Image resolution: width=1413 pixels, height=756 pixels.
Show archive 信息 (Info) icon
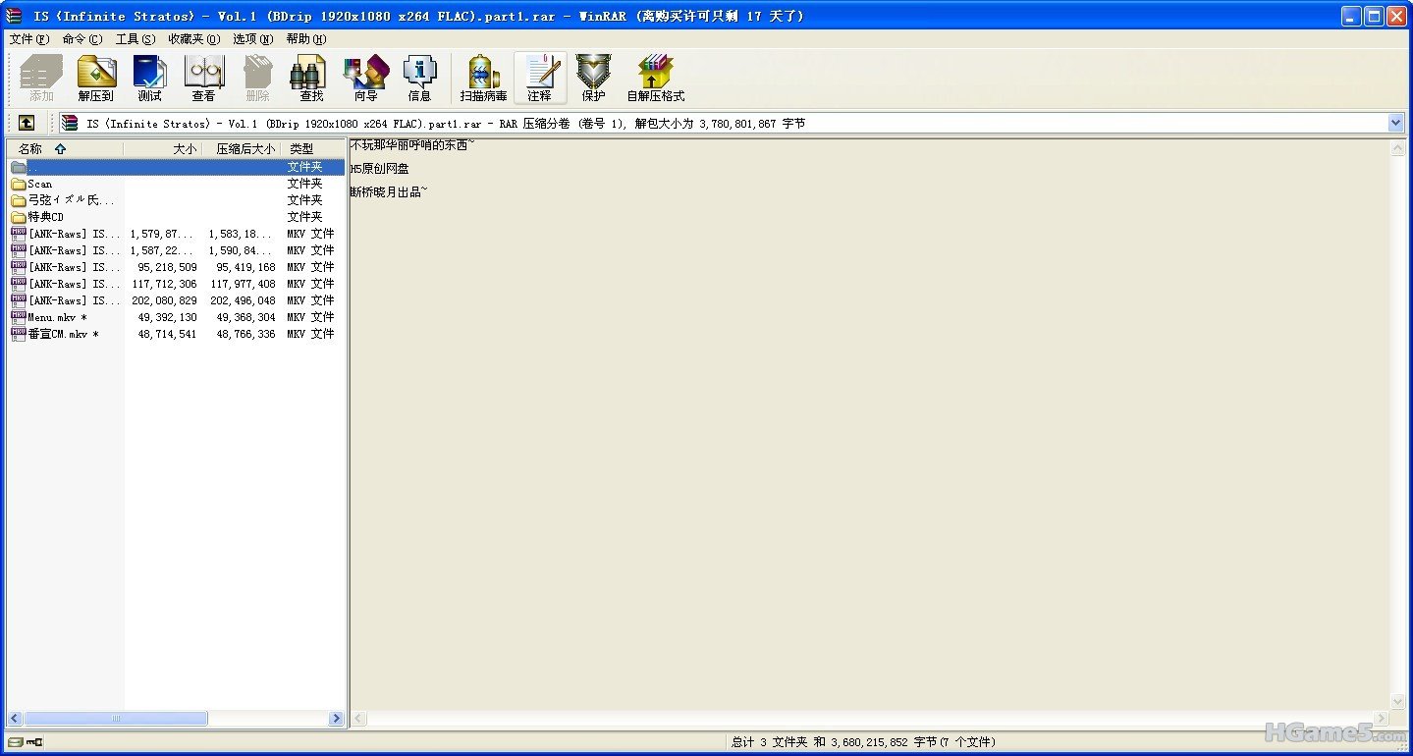tap(419, 78)
